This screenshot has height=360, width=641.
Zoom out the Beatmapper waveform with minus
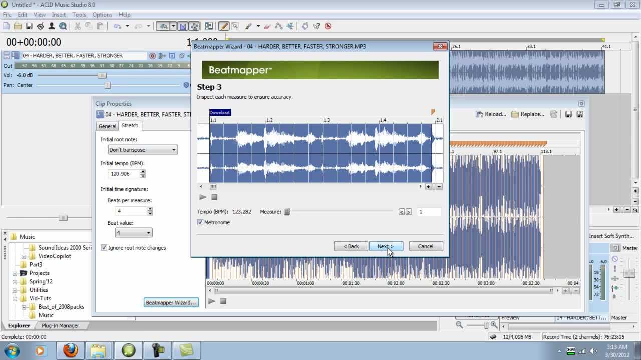(x=439, y=187)
